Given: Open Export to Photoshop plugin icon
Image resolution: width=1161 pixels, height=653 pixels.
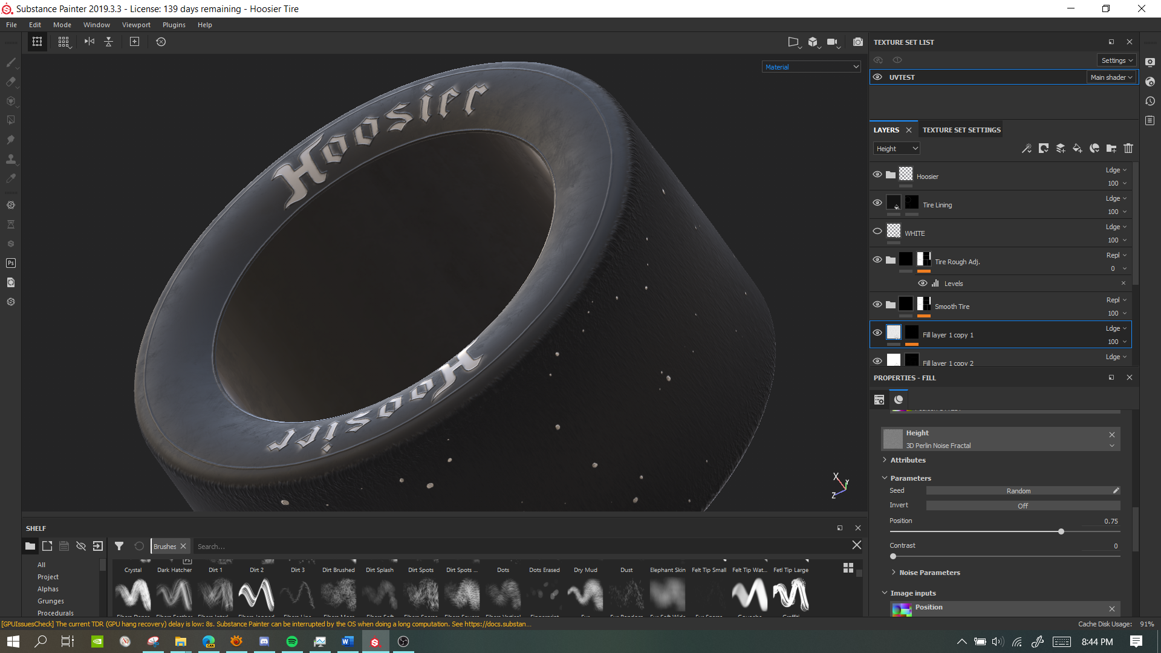Looking at the screenshot, I should [x=10, y=263].
